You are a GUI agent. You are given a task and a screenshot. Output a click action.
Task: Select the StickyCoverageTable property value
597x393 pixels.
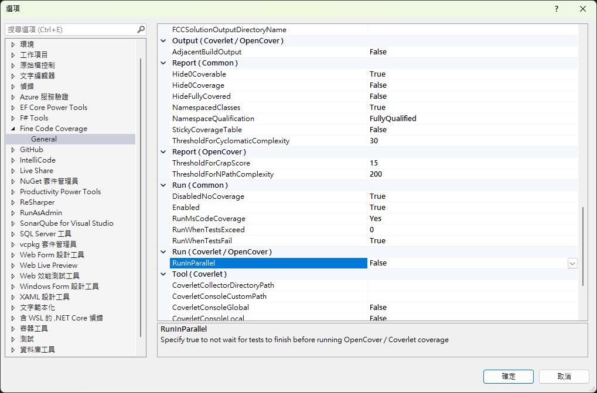pos(469,130)
